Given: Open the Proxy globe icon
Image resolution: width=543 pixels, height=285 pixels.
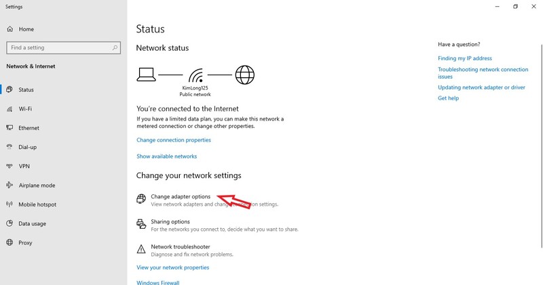Looking at the screenshot, I should coord(10,242).
